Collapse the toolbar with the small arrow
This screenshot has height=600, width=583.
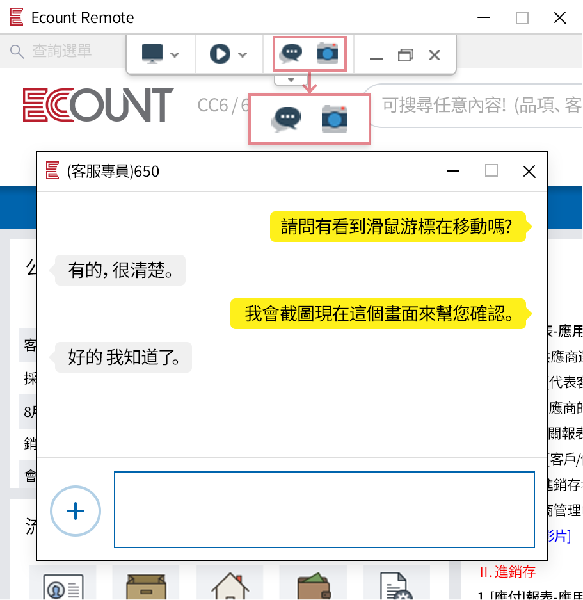click(x=291, y=79)
